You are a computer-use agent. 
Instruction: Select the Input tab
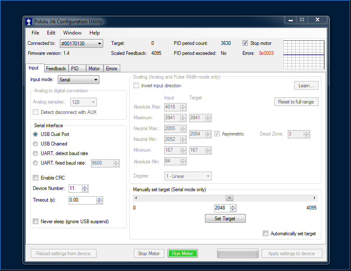(34, 68)
